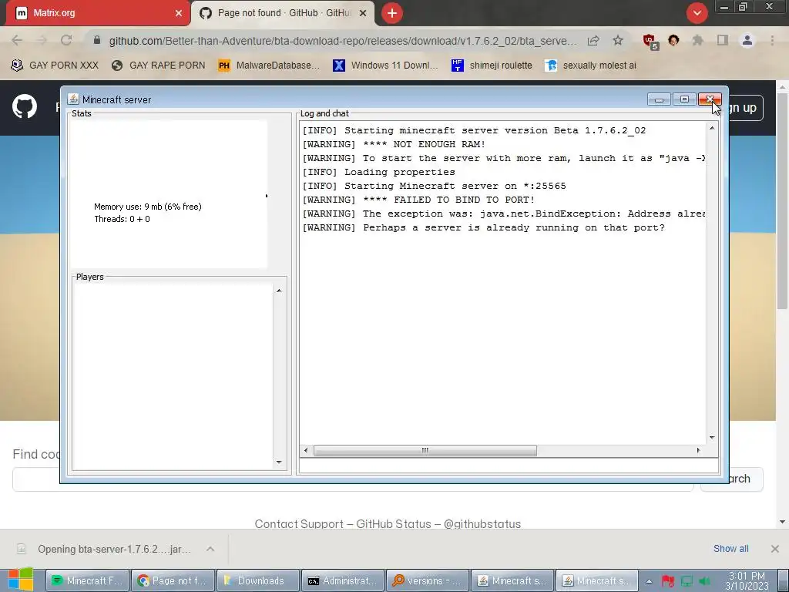Switch to the Minecraft F... taskbar item
This screenshot has width=789, height=592.
88,581
